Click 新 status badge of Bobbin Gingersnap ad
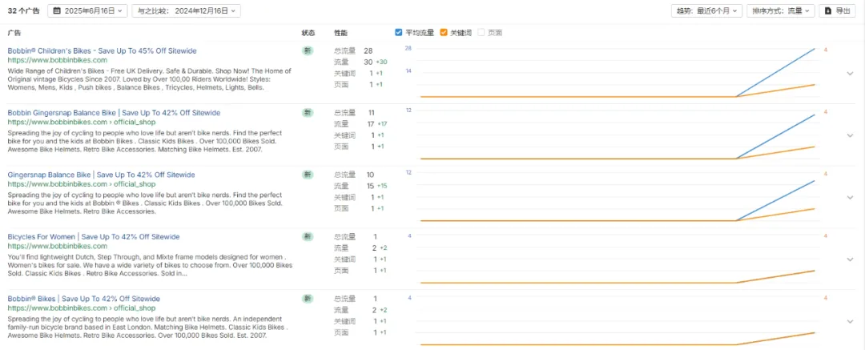Image resolution: width=865 pixels, height=350 pixels. pyautogui.click(x=308, y=113)
